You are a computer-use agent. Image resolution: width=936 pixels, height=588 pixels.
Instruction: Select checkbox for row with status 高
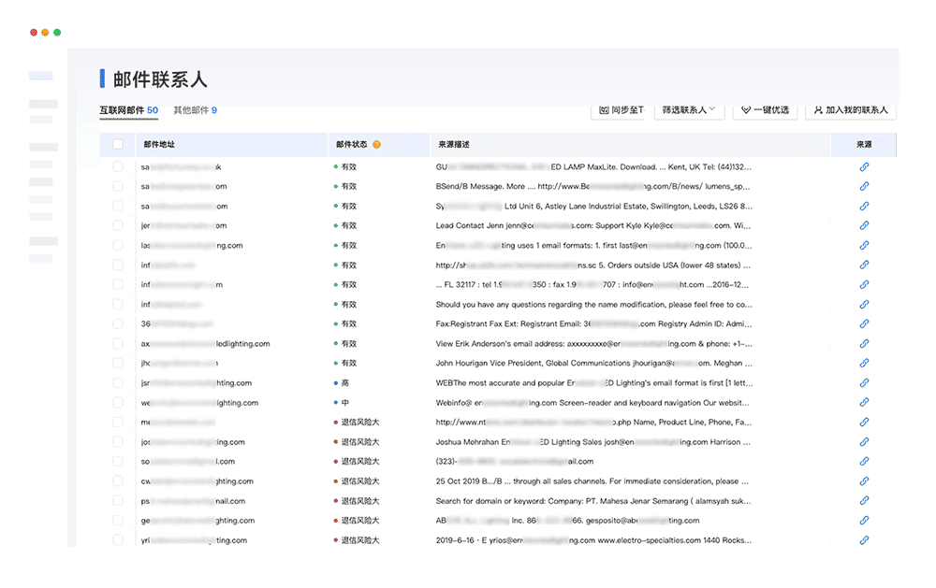[118, 383]
